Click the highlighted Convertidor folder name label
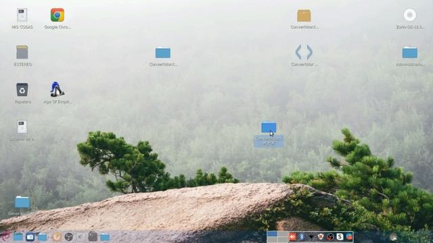Viewport: 433px width, 243px height. [x=269, y=141]
